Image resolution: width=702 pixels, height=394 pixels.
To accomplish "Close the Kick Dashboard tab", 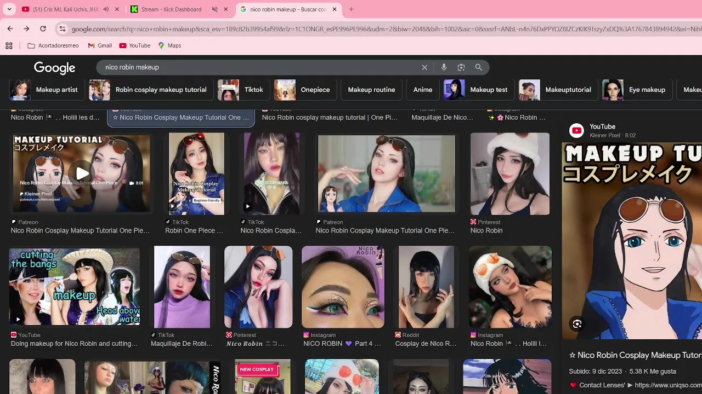I will click(x=225, y=9).
